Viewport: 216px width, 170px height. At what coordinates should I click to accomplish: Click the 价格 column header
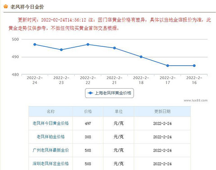tap(88, 112)
